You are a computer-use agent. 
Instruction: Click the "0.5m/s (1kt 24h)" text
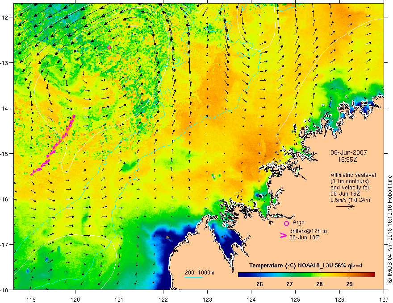(x=350, y=200)
